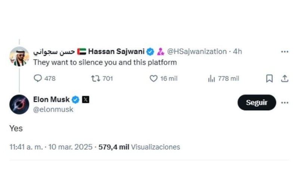Click Elon Musk's blue verified badge
299x187 pixels.
[75, 99]
